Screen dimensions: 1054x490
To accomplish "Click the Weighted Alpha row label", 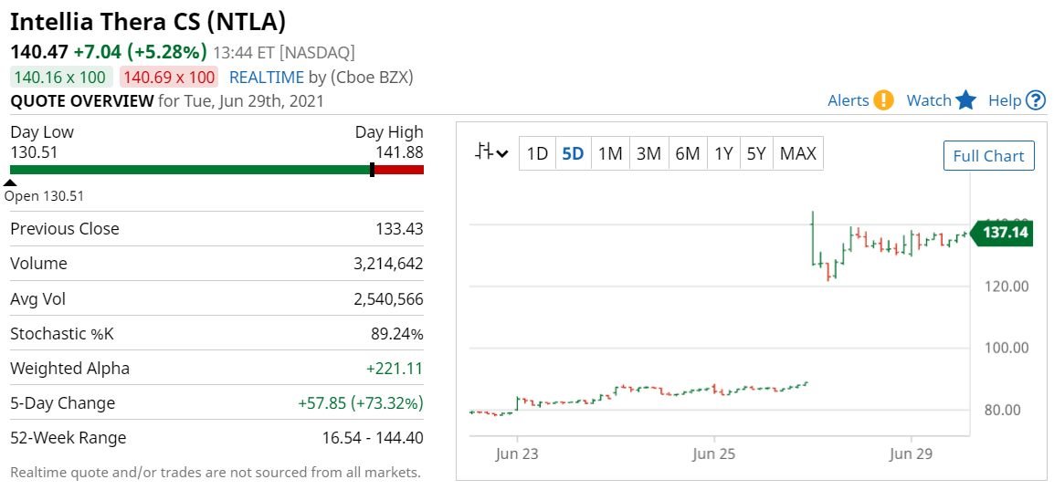I will pyautogui.click(x=70, y=369).
